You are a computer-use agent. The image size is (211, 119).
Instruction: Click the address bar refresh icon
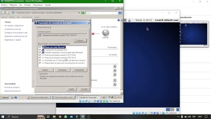(83, 13)
